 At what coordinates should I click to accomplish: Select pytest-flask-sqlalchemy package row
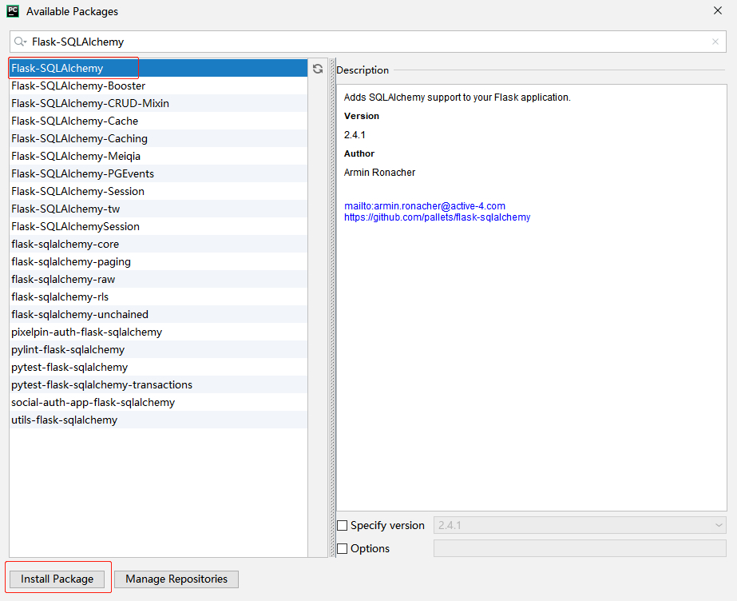click(158, 367)
